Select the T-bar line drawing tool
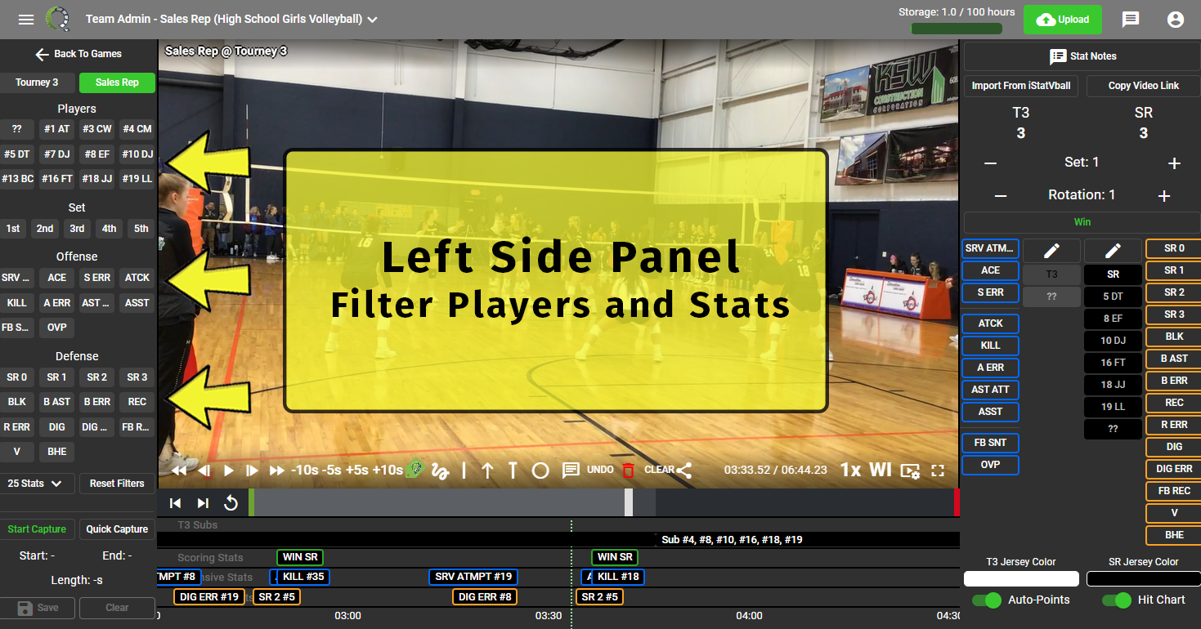The image size is (1201, 629). 513,471
